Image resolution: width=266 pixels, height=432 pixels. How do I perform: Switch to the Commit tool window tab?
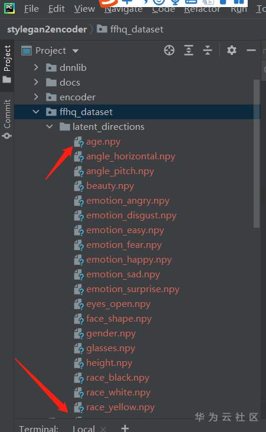click(x=7, y=119)
